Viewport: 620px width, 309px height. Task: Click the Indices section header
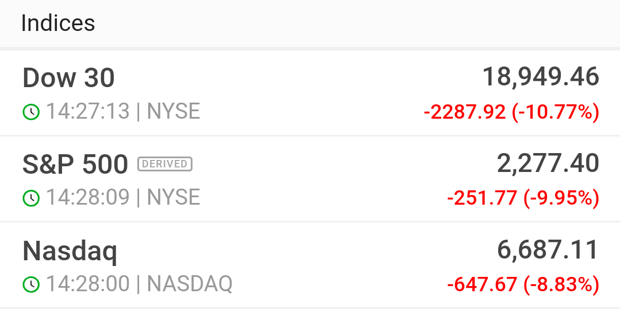click(57, 24)
